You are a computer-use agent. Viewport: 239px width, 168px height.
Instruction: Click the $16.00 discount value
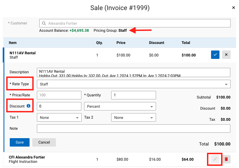pos(155,160)
